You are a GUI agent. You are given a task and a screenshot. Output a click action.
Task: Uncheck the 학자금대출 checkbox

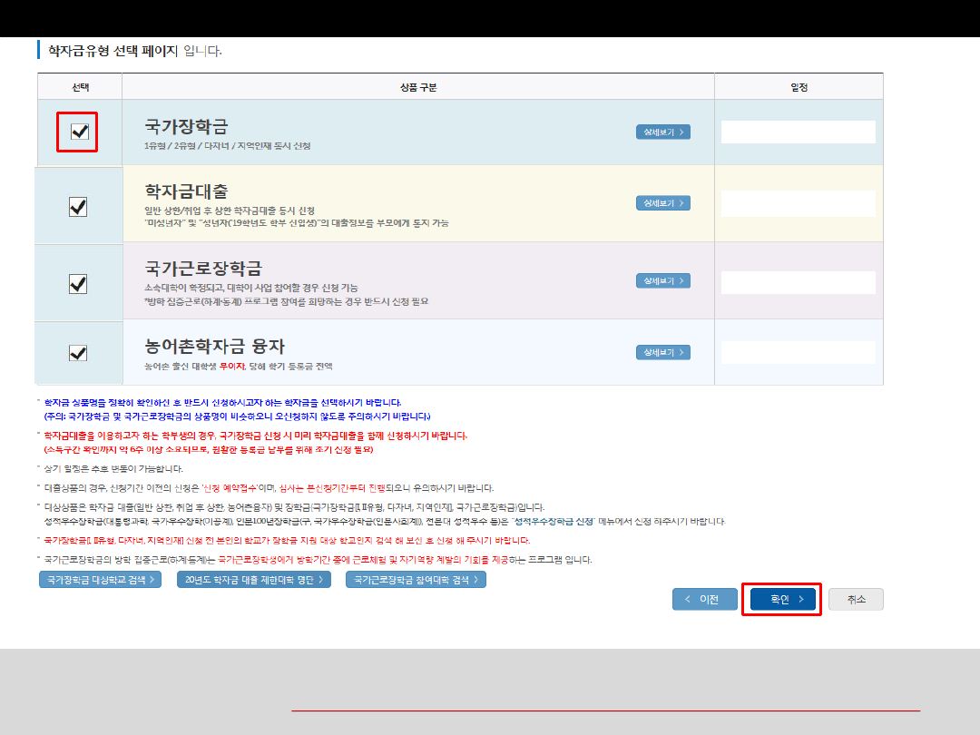tap(78, 208)
